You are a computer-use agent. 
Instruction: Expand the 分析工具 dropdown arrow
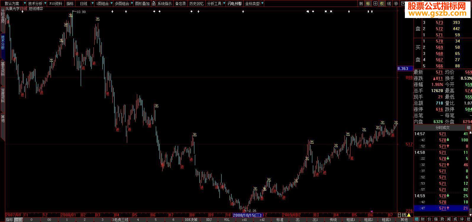(x=224, y=4)
